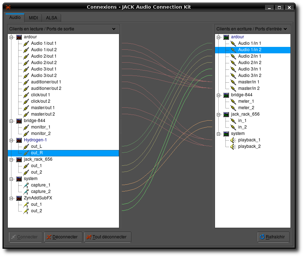Image resolution: width=304 pixels, height=257 pixels.
Task: Open the input ports header dropdown arrow
Action: pyautogui.click(x=285, y=29)
